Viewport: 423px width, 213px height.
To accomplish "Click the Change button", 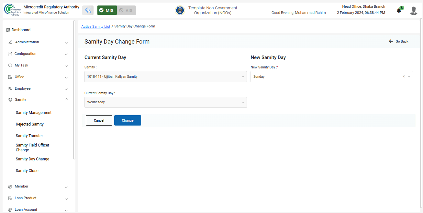I will click(128, 120).
